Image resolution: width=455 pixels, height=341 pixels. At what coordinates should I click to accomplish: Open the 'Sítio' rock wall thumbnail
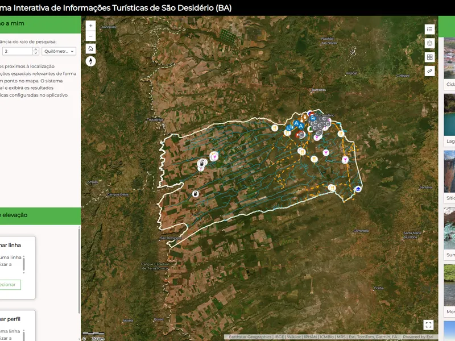tap(449, 172)
